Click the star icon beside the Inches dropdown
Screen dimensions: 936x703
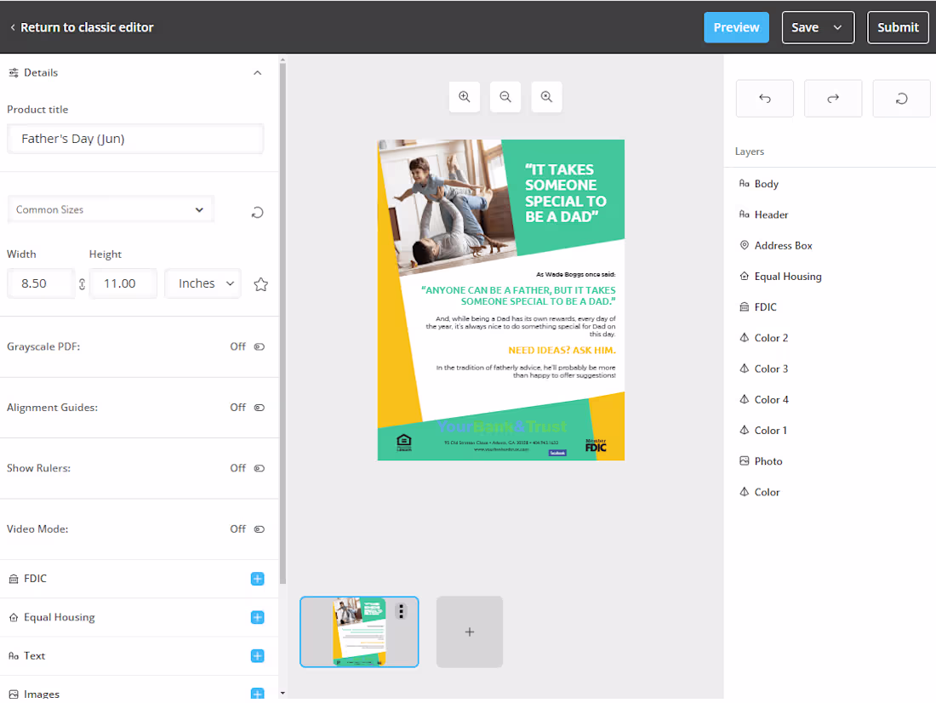point(260,283)
